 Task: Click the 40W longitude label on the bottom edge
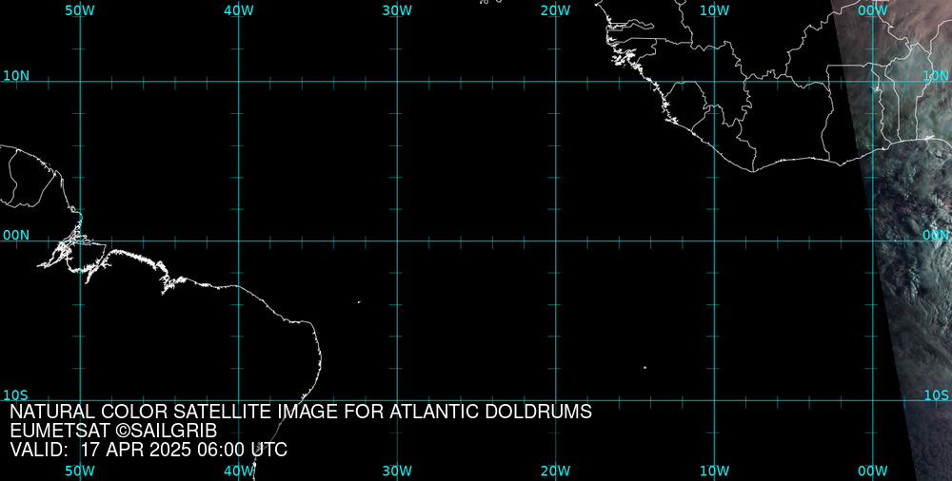239,471
